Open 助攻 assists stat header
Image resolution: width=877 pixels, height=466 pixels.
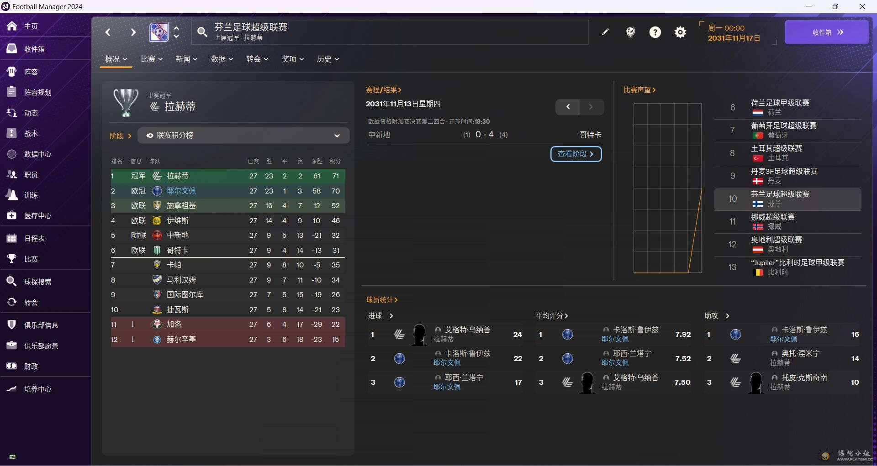point(717,316)
